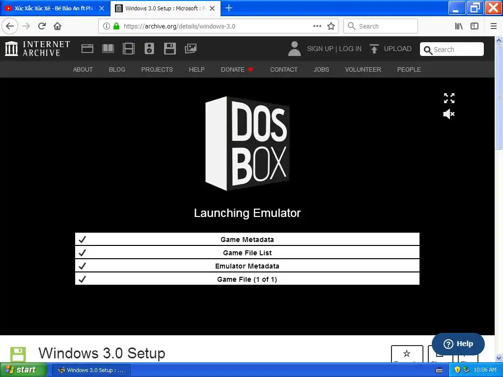
Task: Open the Audio speaker icon
Action: (149, 49)
